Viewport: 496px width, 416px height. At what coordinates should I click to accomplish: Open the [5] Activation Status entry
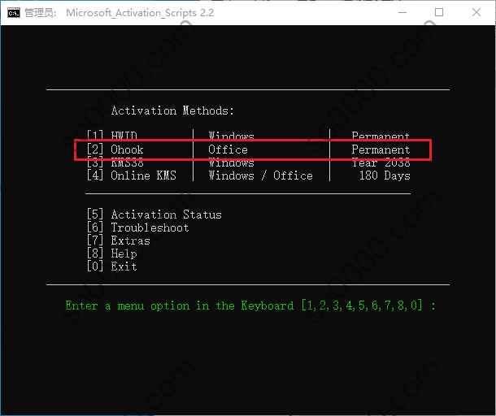154,214
